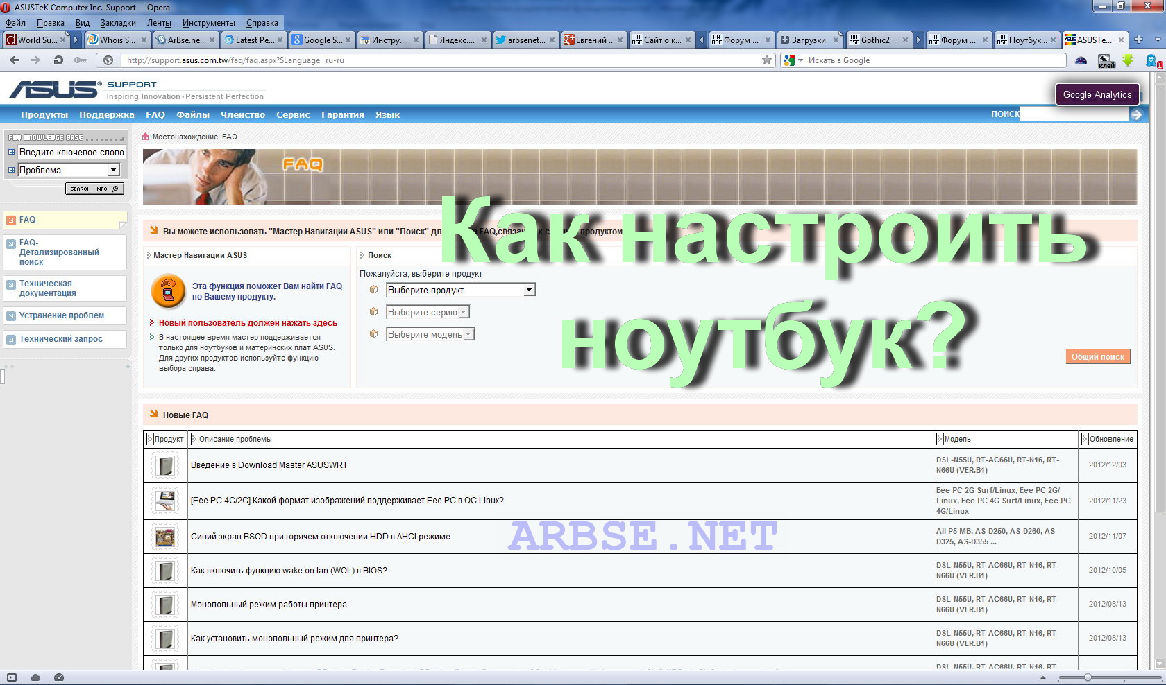Open the Файл menu
Screen dimensions: 1166x685
15,23
